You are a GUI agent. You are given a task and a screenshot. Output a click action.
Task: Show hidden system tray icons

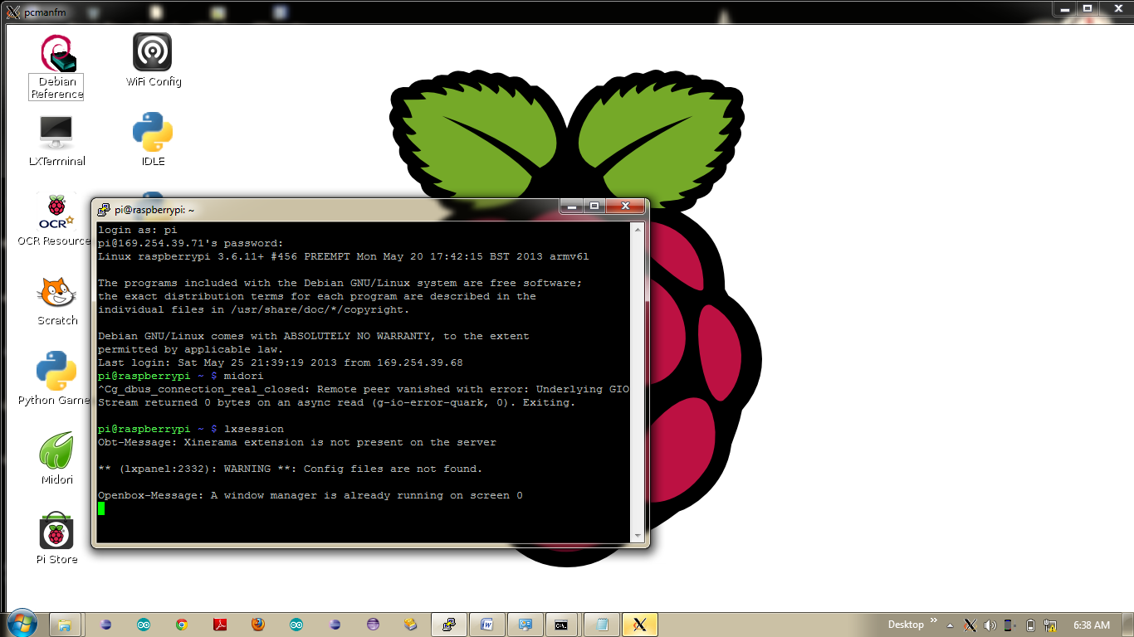[x=951, y=625]
